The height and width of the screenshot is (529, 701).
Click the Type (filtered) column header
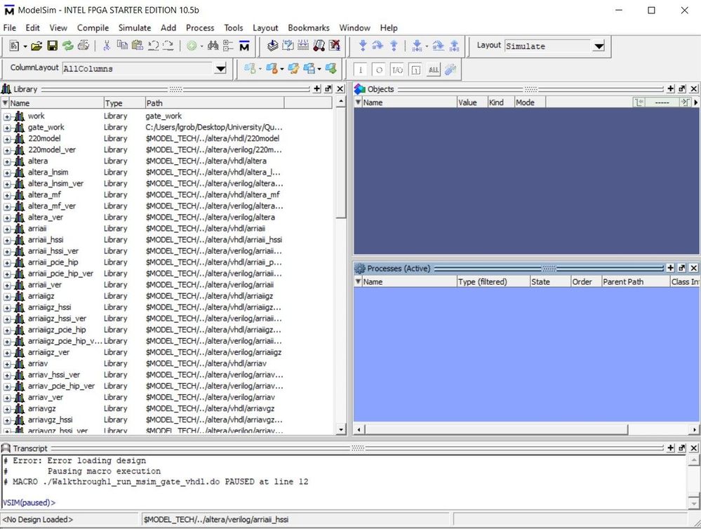click(491, 282)
